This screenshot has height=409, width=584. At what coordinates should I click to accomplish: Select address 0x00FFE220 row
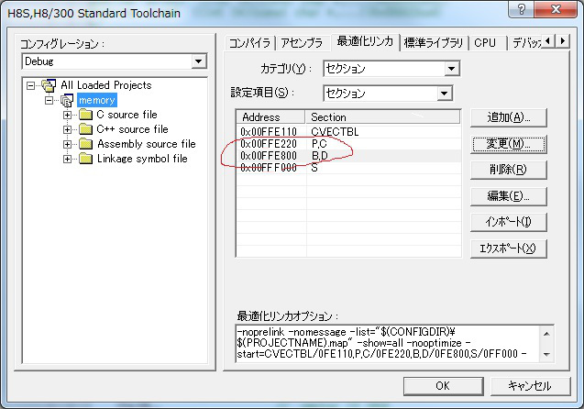(348, 144)
